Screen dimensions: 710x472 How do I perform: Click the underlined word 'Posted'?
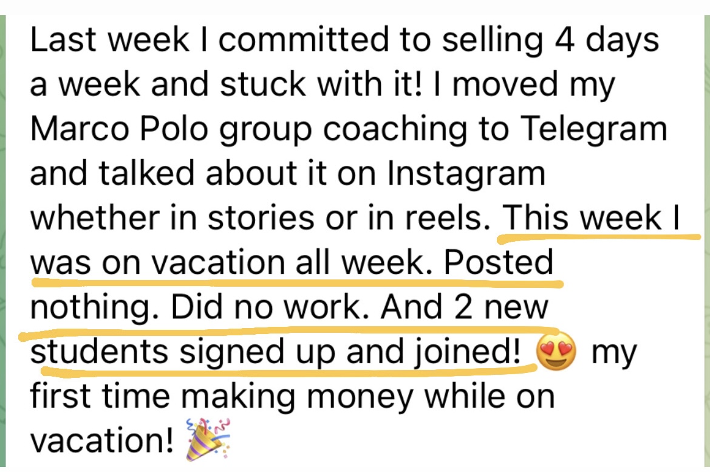click(499, 262)
